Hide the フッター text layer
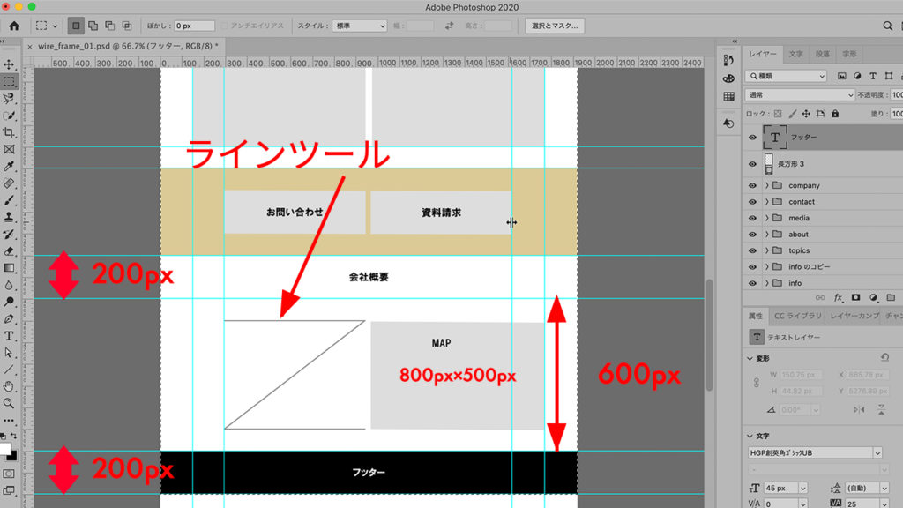This screenshot has height=508, width=903. 752,137
